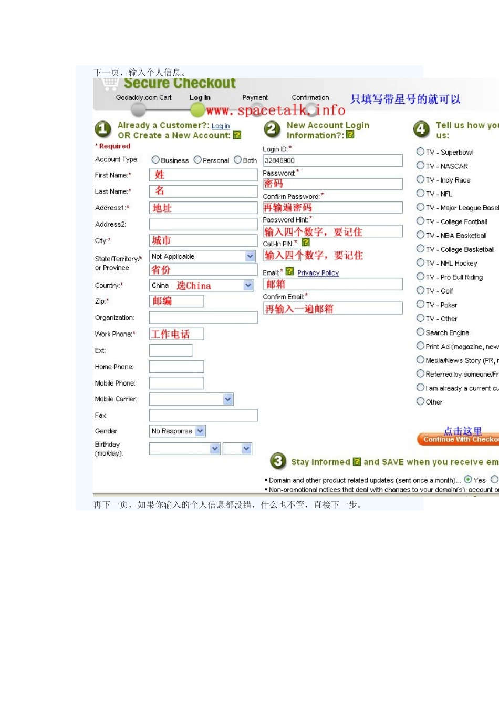Click the Password Hint field
The height and width of the screenshot is (707, 499).
pos(333,231)
